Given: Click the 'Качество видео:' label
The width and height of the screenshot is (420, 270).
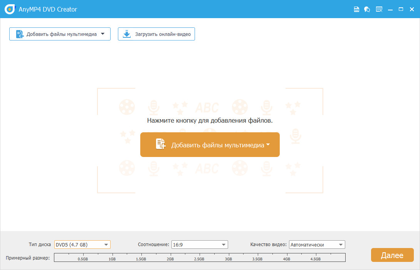Looking at the screenshot, I should coord(269,245).
